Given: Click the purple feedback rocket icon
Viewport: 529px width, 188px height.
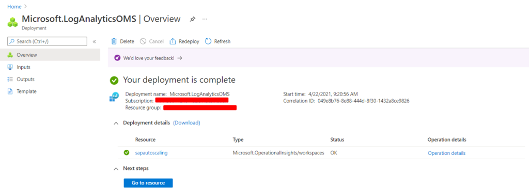Looking at the screenshot, I should tap(117, 58).
